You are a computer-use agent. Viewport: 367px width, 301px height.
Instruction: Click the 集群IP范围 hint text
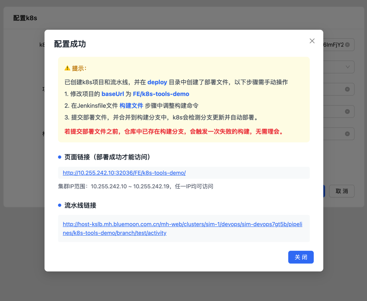pyautogui.click(x=135, y=186)
